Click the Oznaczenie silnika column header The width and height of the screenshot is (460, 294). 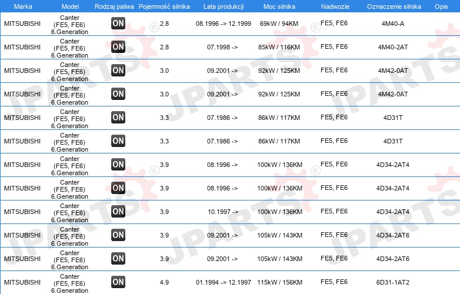[394, 6]
